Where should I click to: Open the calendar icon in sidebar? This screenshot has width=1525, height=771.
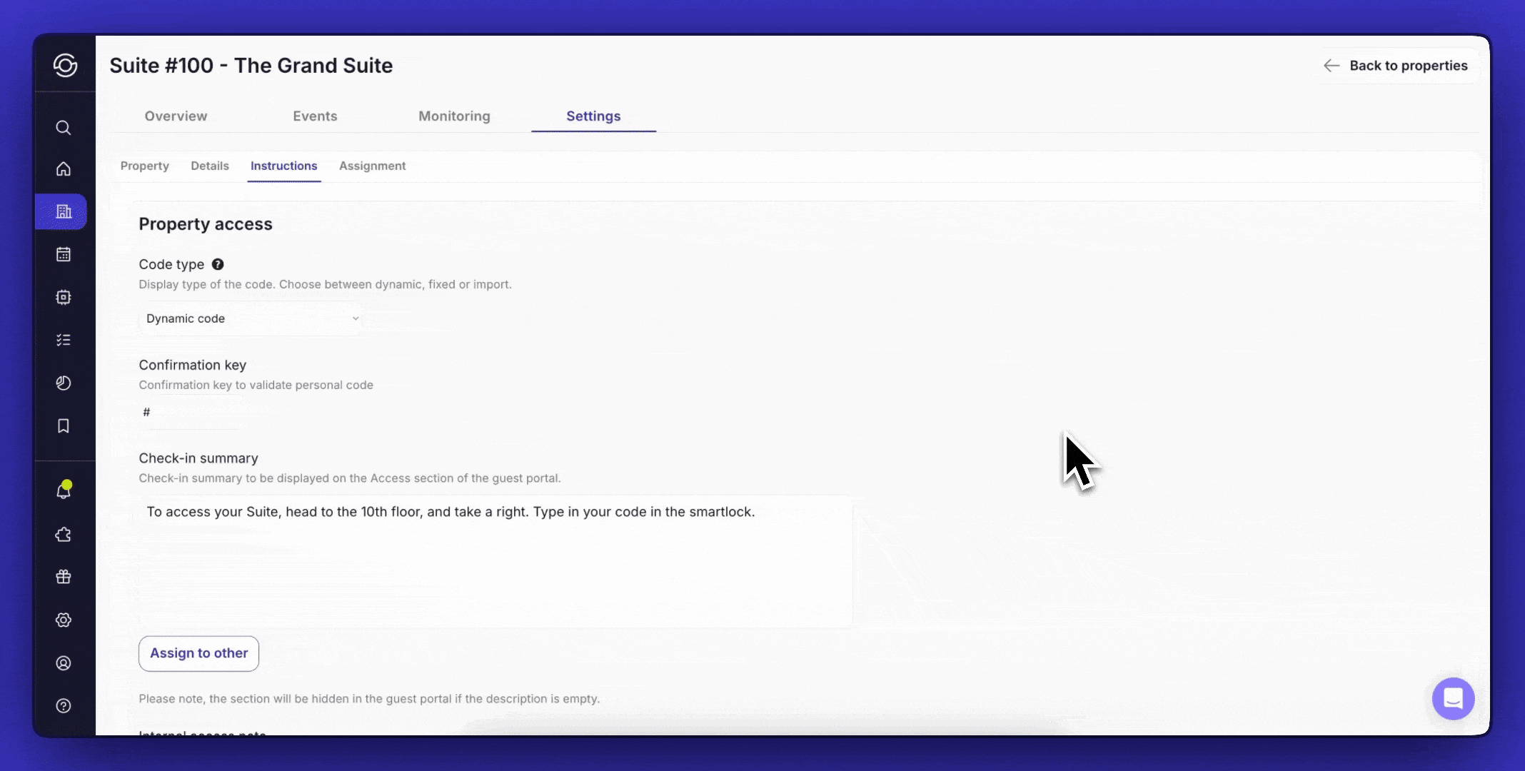point(64,254)
